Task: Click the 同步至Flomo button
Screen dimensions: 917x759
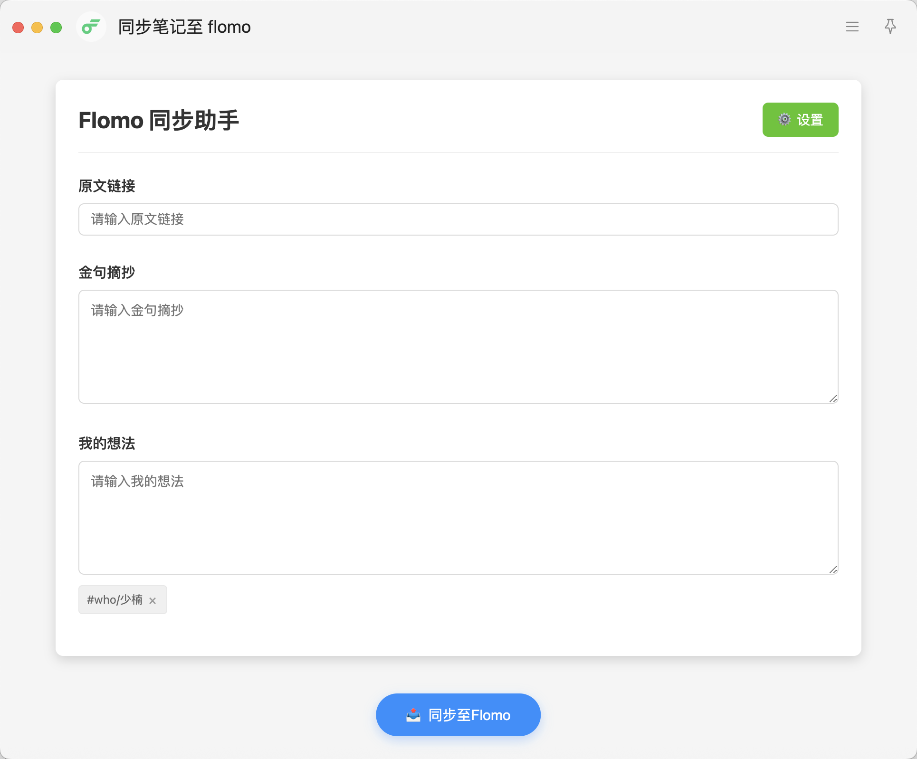Action: pyautogui.click(x=458, y=715)
